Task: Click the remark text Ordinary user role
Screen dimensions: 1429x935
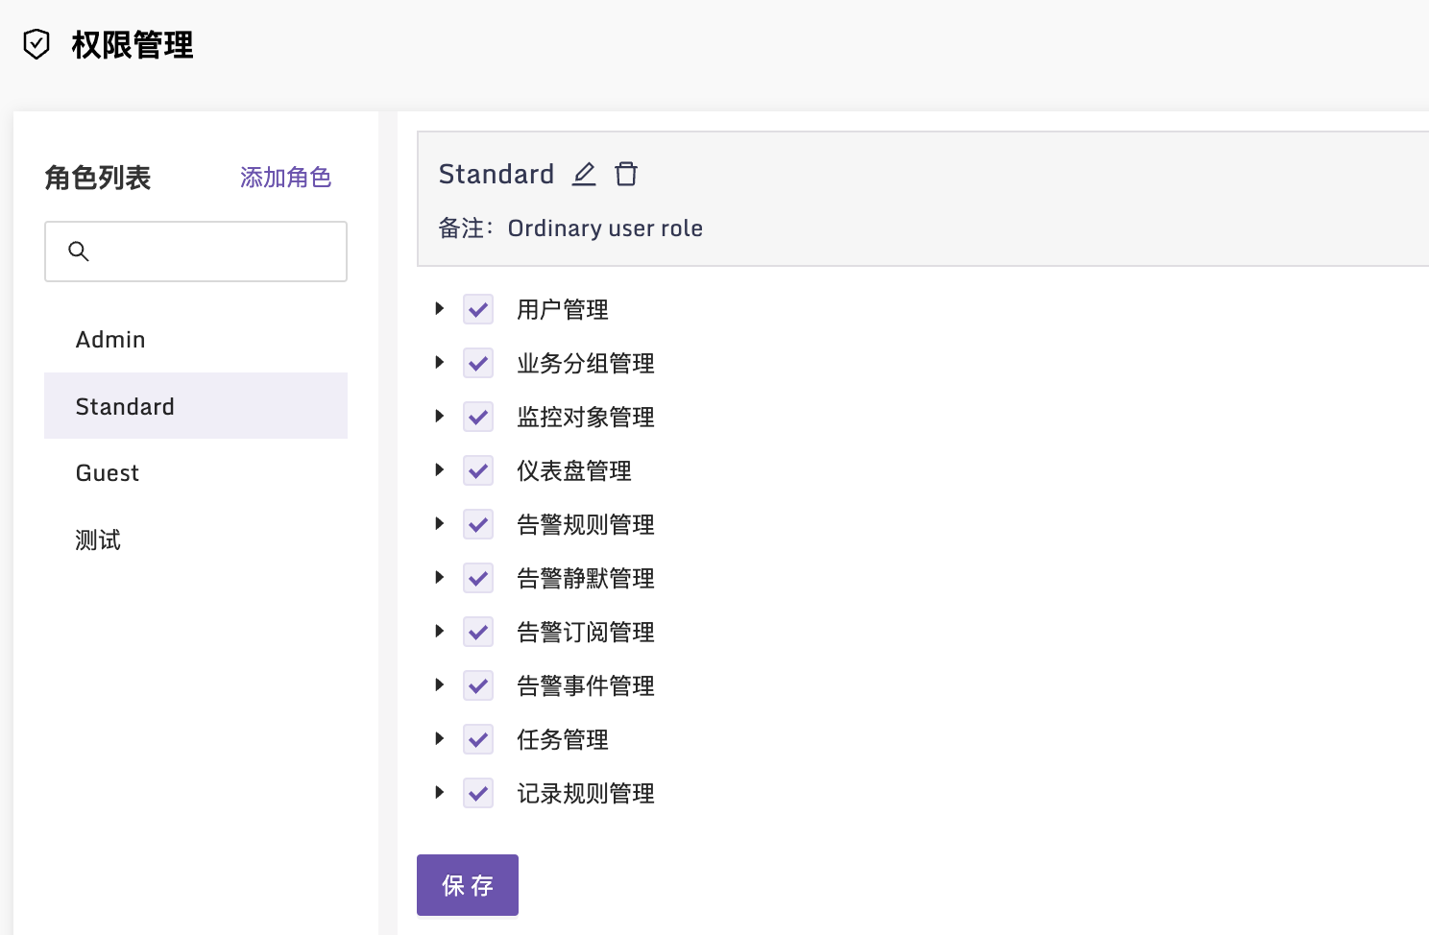Action: (x=605, y=228)
